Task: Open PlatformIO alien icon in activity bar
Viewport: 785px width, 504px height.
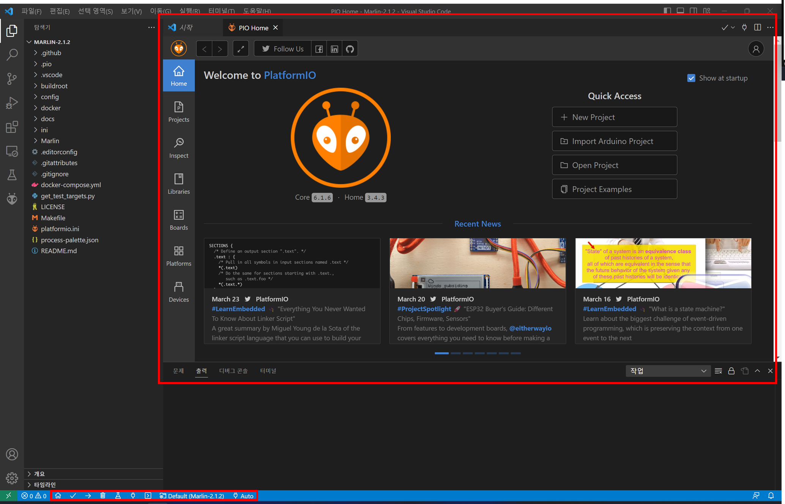Action: tap(12, 199)
